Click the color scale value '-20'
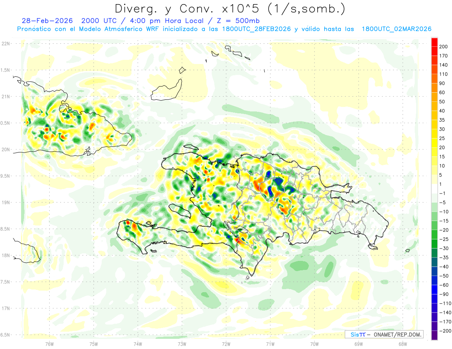This screenshot has width=452, height=349. (444, 230)
